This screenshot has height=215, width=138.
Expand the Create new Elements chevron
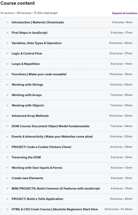tap(7, 178)
